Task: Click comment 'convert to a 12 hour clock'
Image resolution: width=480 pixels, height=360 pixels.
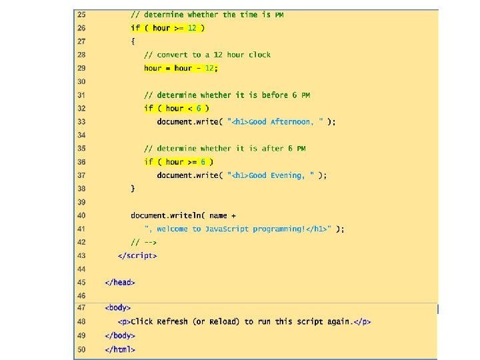Action: pyautogui.click(x=207, y=55)
